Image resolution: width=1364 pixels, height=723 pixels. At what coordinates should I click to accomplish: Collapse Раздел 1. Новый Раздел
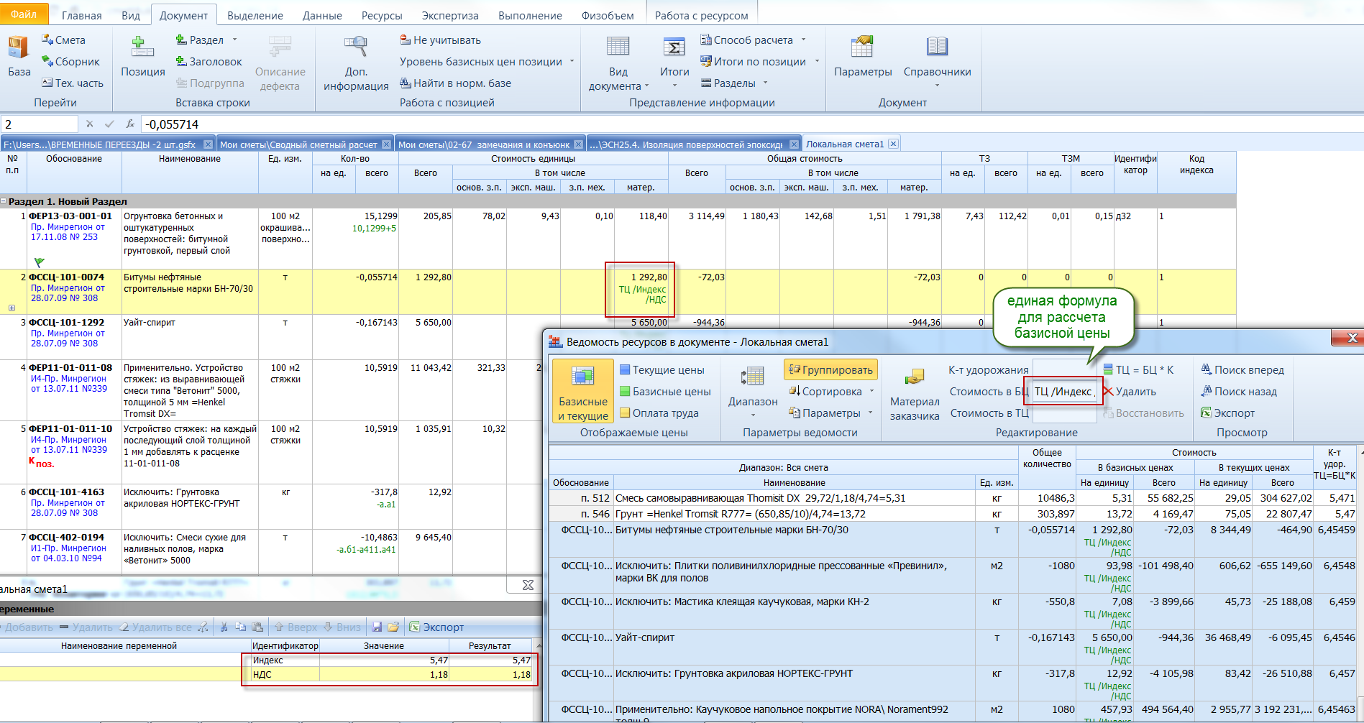coord(4,202)
